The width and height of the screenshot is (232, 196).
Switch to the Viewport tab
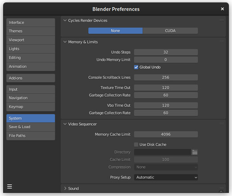click(x=31, y=40)
